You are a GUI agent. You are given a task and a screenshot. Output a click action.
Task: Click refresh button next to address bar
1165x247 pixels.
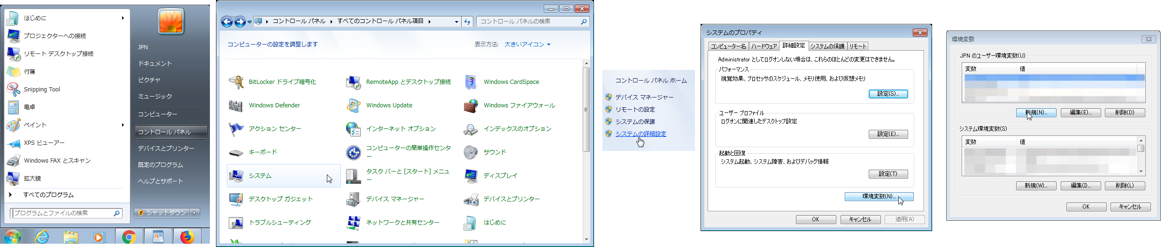click(x=467, y=22)
